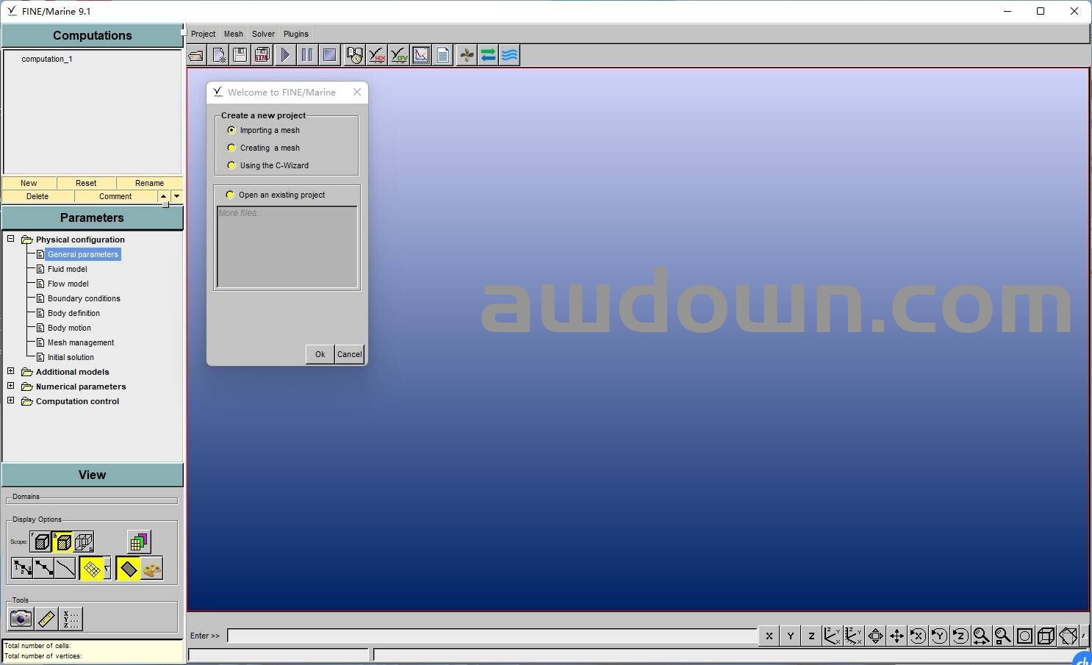Expand the Additional models folder
Screen dimensions: 1092x665
11,371
